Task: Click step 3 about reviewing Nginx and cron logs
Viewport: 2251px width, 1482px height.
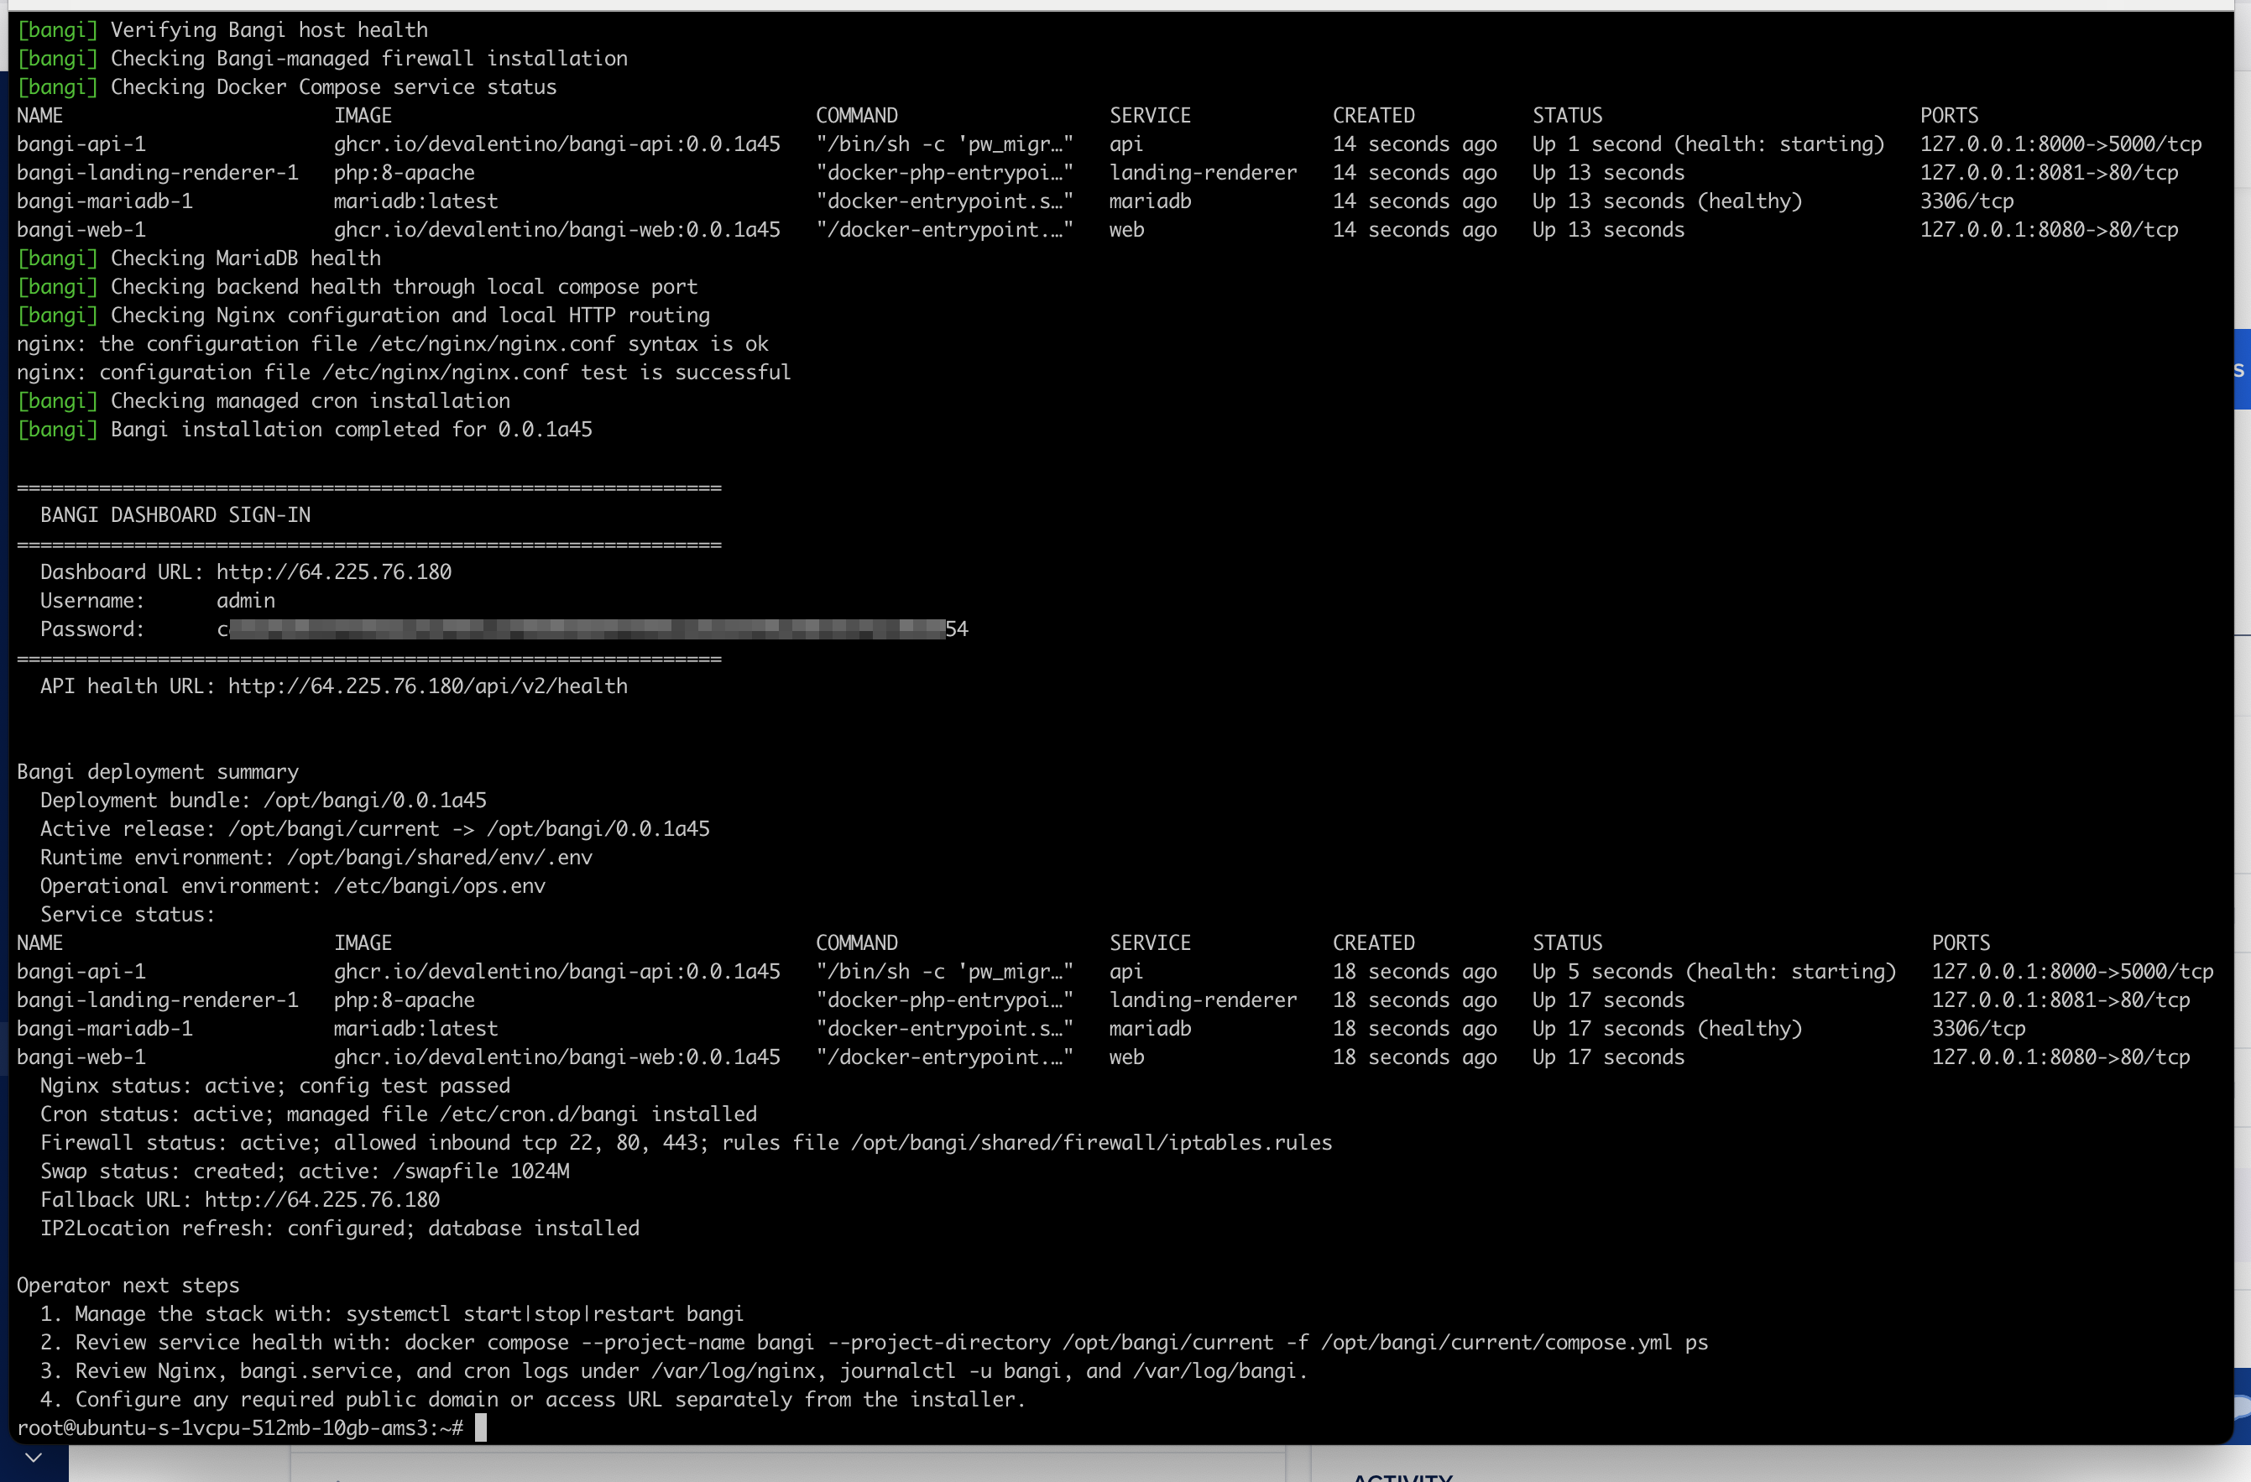Action: pyautogui.click(x=673, y=1371)
